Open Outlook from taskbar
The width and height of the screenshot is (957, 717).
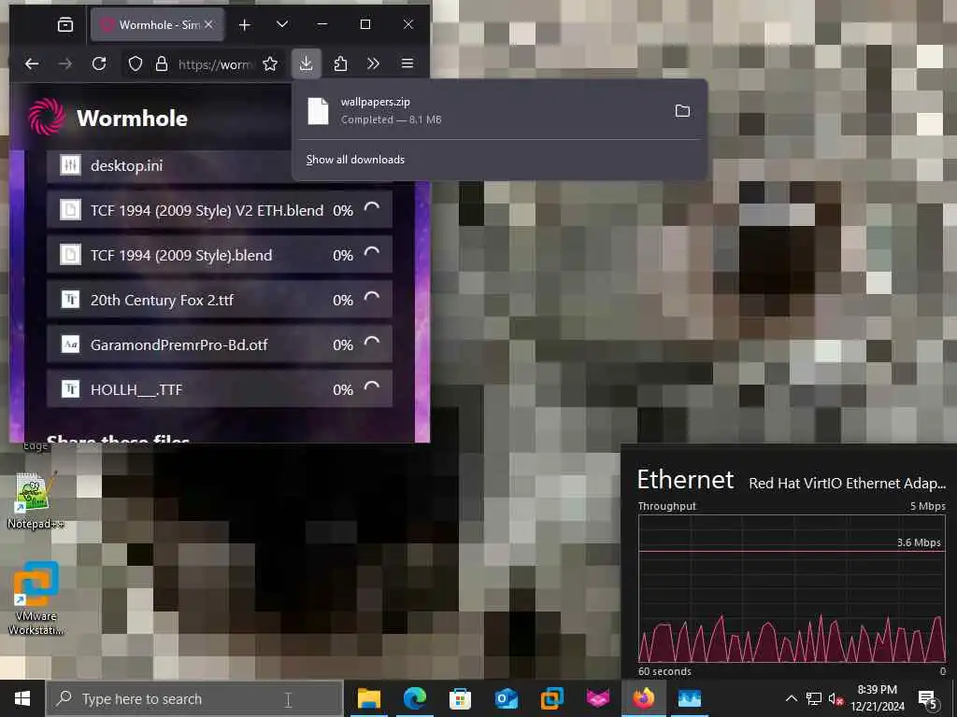point(506,698)
